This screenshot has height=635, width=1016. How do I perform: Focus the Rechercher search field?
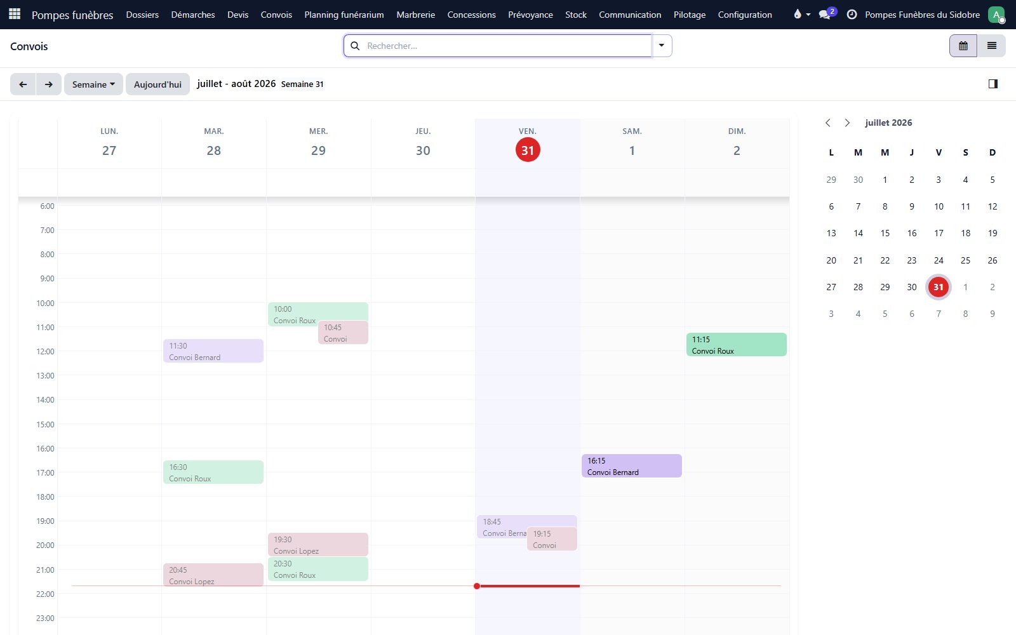point(507,46)
